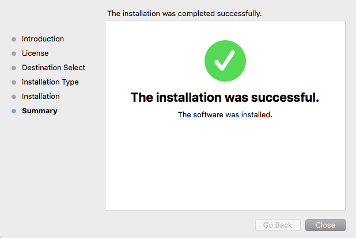The height and width of the screenshot is (238, 356).
Task: Select the Introduction step in sidebar
Action: (43, 39)
